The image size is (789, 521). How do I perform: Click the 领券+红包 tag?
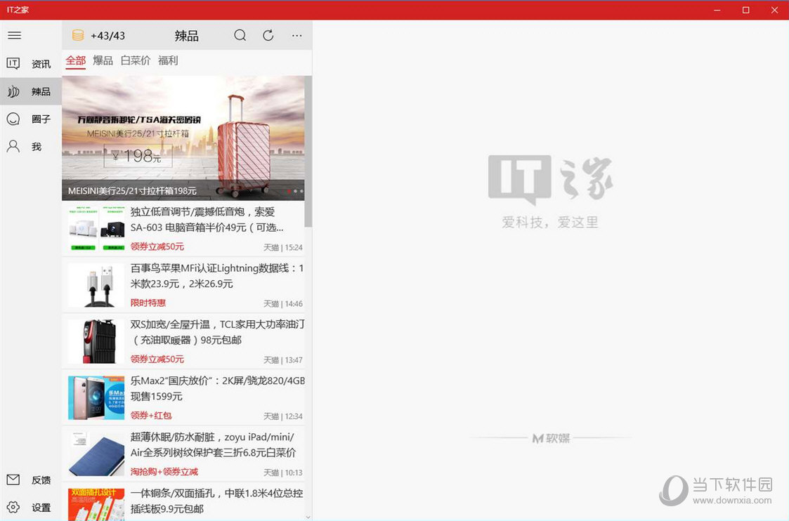(151, 416)
